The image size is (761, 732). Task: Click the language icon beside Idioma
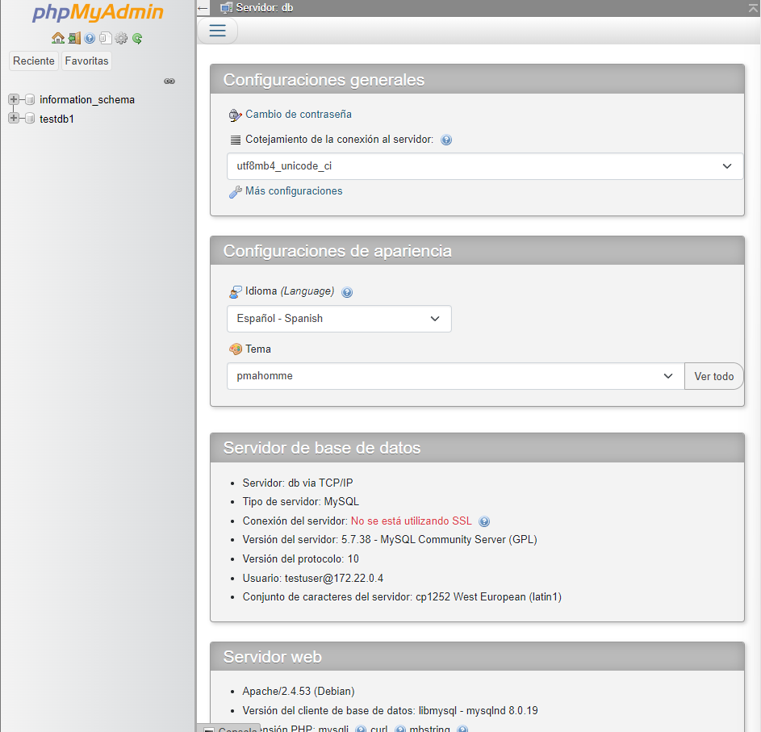coord(236,291)
